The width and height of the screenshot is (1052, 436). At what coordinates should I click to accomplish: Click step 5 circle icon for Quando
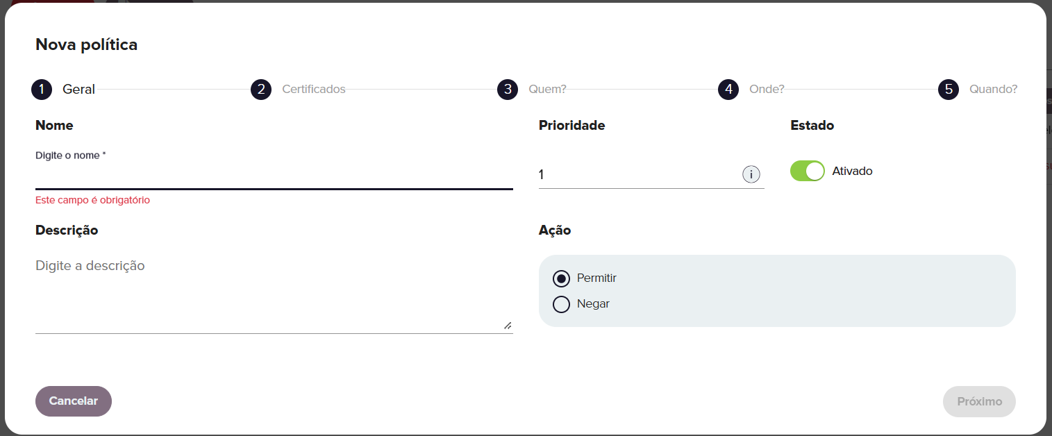point(949,90)
